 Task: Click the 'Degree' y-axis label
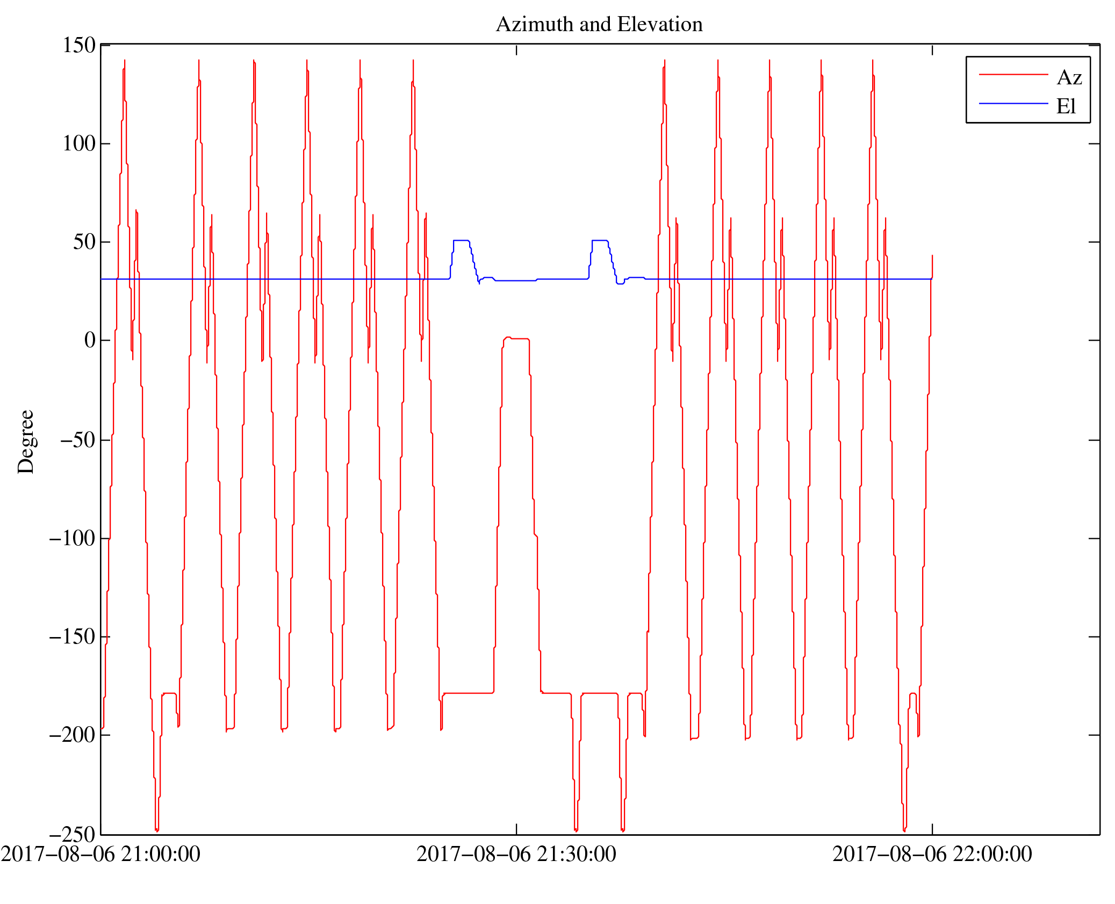(26, 442)
